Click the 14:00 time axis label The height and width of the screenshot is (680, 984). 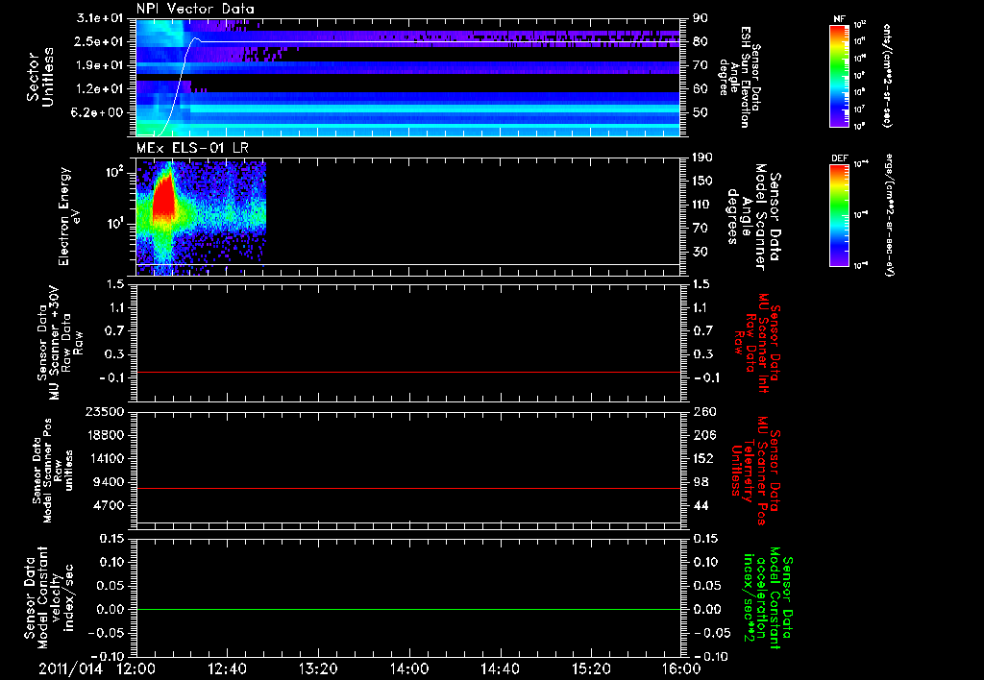408,669
